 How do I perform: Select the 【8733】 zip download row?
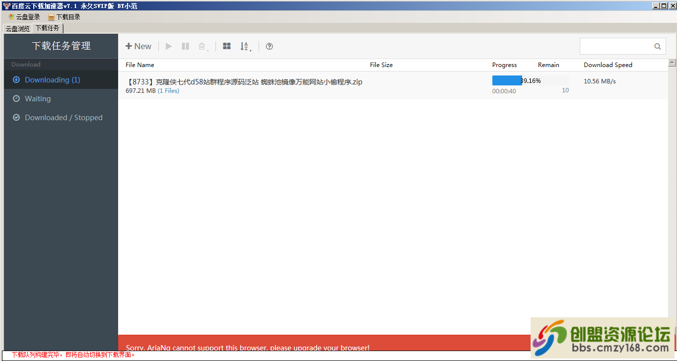(x=393, y=85)
